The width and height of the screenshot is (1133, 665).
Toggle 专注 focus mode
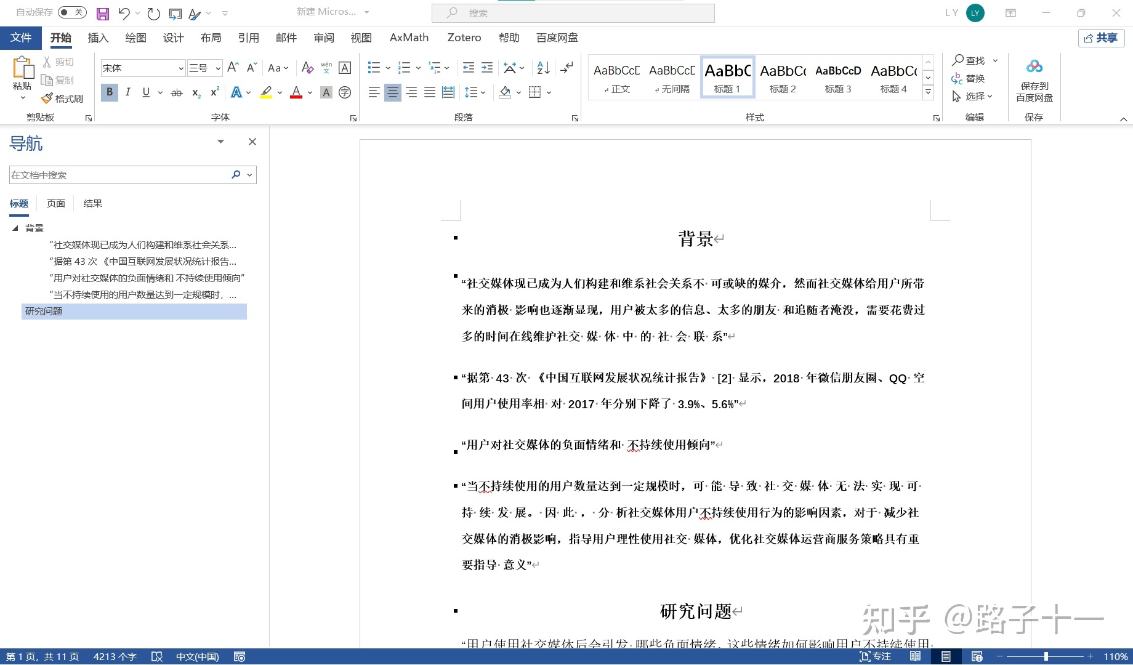[875, 656]
